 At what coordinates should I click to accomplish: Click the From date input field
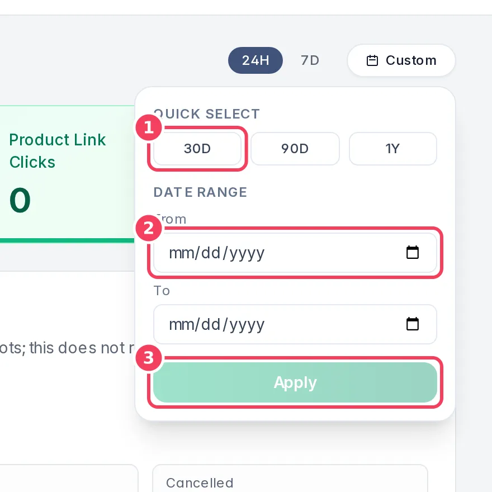295,253
